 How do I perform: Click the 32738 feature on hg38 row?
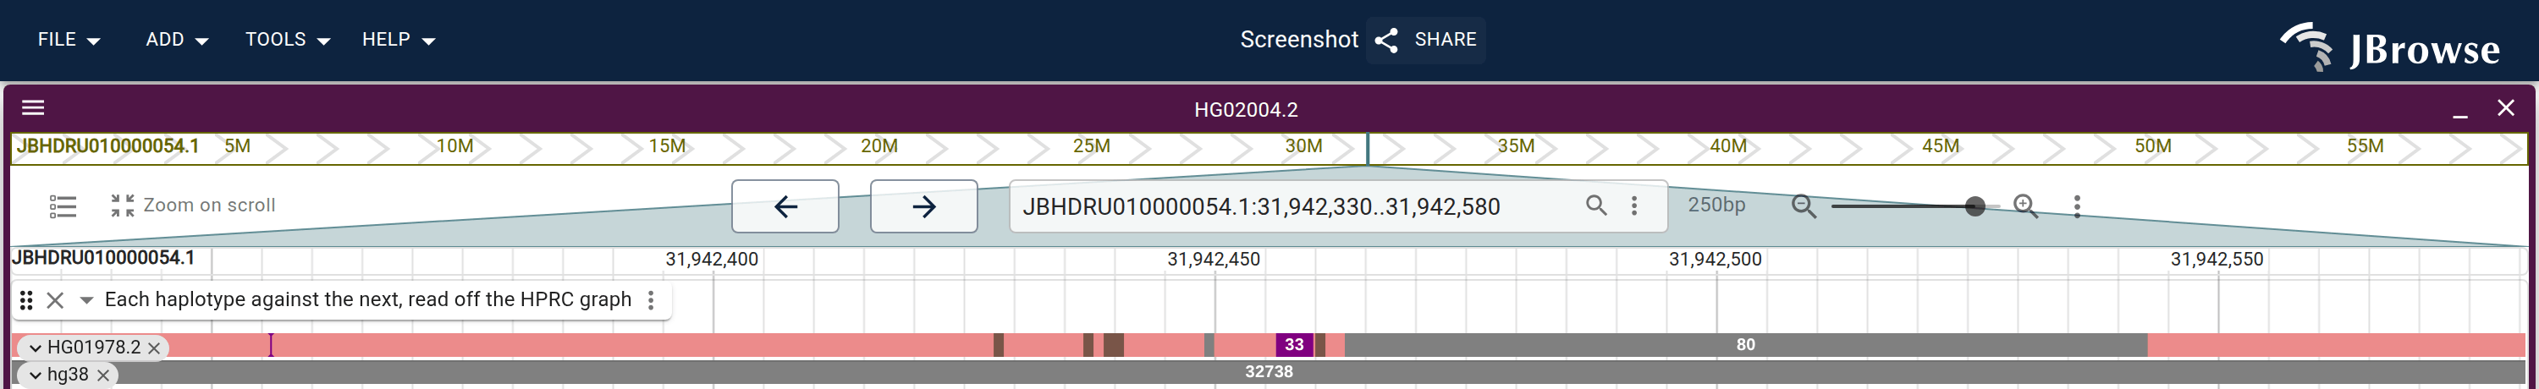point(1269,372)
